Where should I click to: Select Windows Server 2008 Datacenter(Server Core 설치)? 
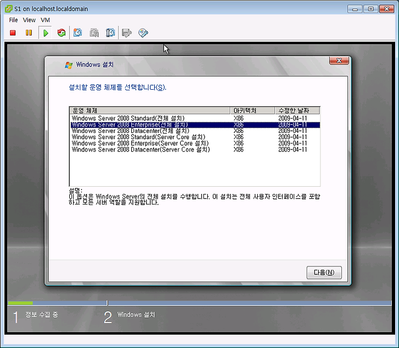195,150
